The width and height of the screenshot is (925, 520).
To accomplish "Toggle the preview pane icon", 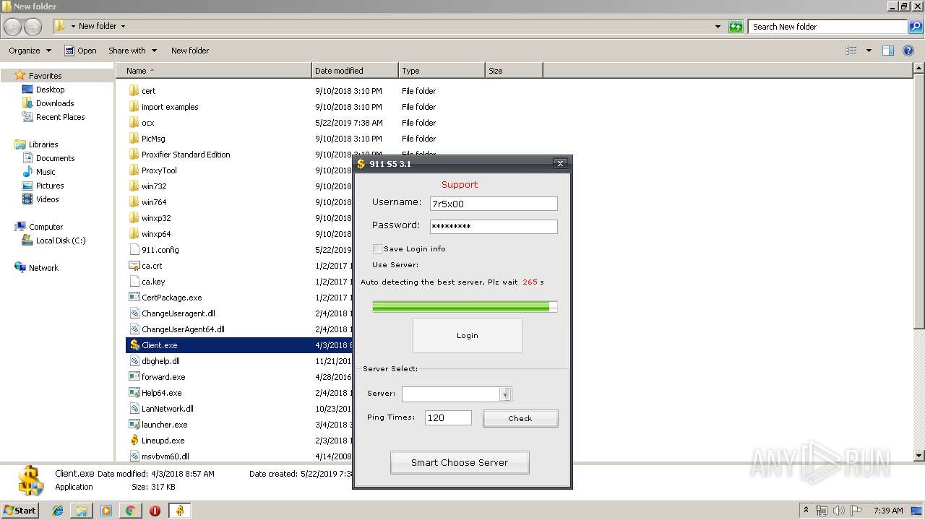I will [888, 51].
